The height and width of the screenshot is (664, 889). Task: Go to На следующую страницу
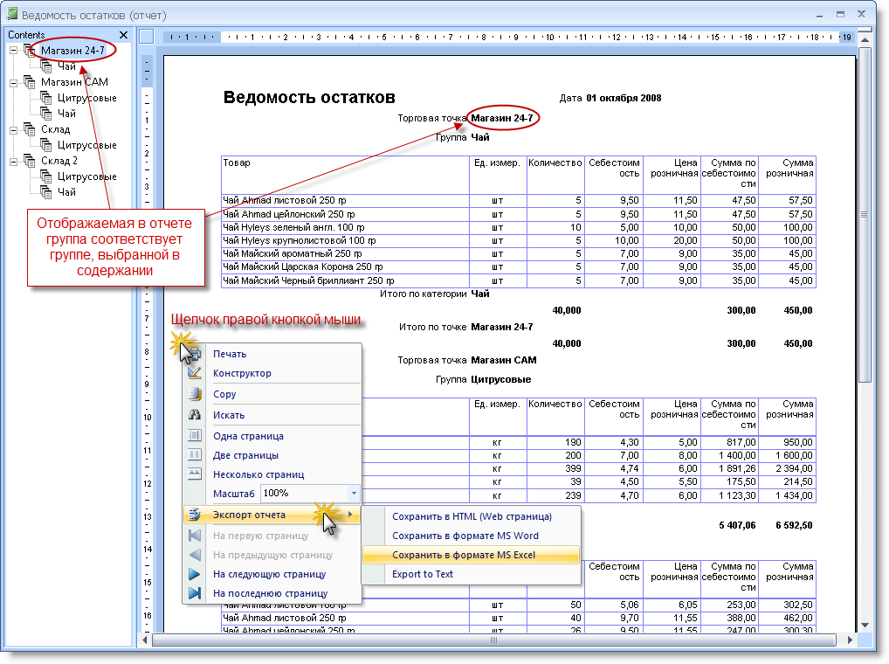pyautogui.click(x=269, y=574)
